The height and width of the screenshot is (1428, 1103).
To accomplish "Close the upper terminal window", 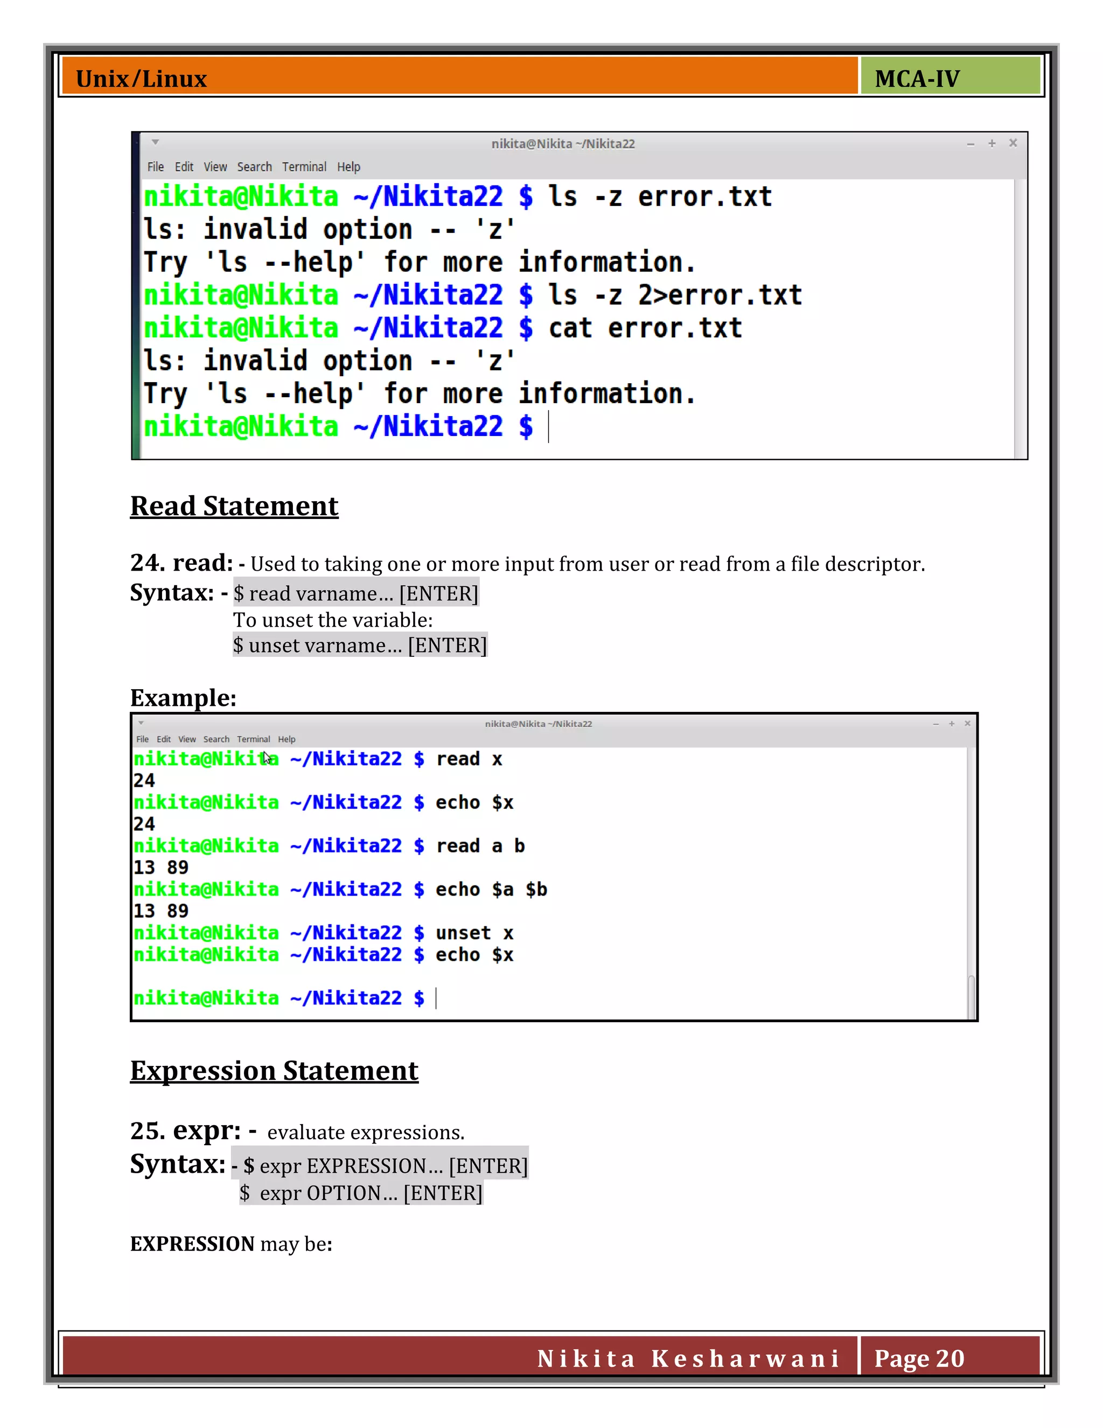I will coord(1013,143).
